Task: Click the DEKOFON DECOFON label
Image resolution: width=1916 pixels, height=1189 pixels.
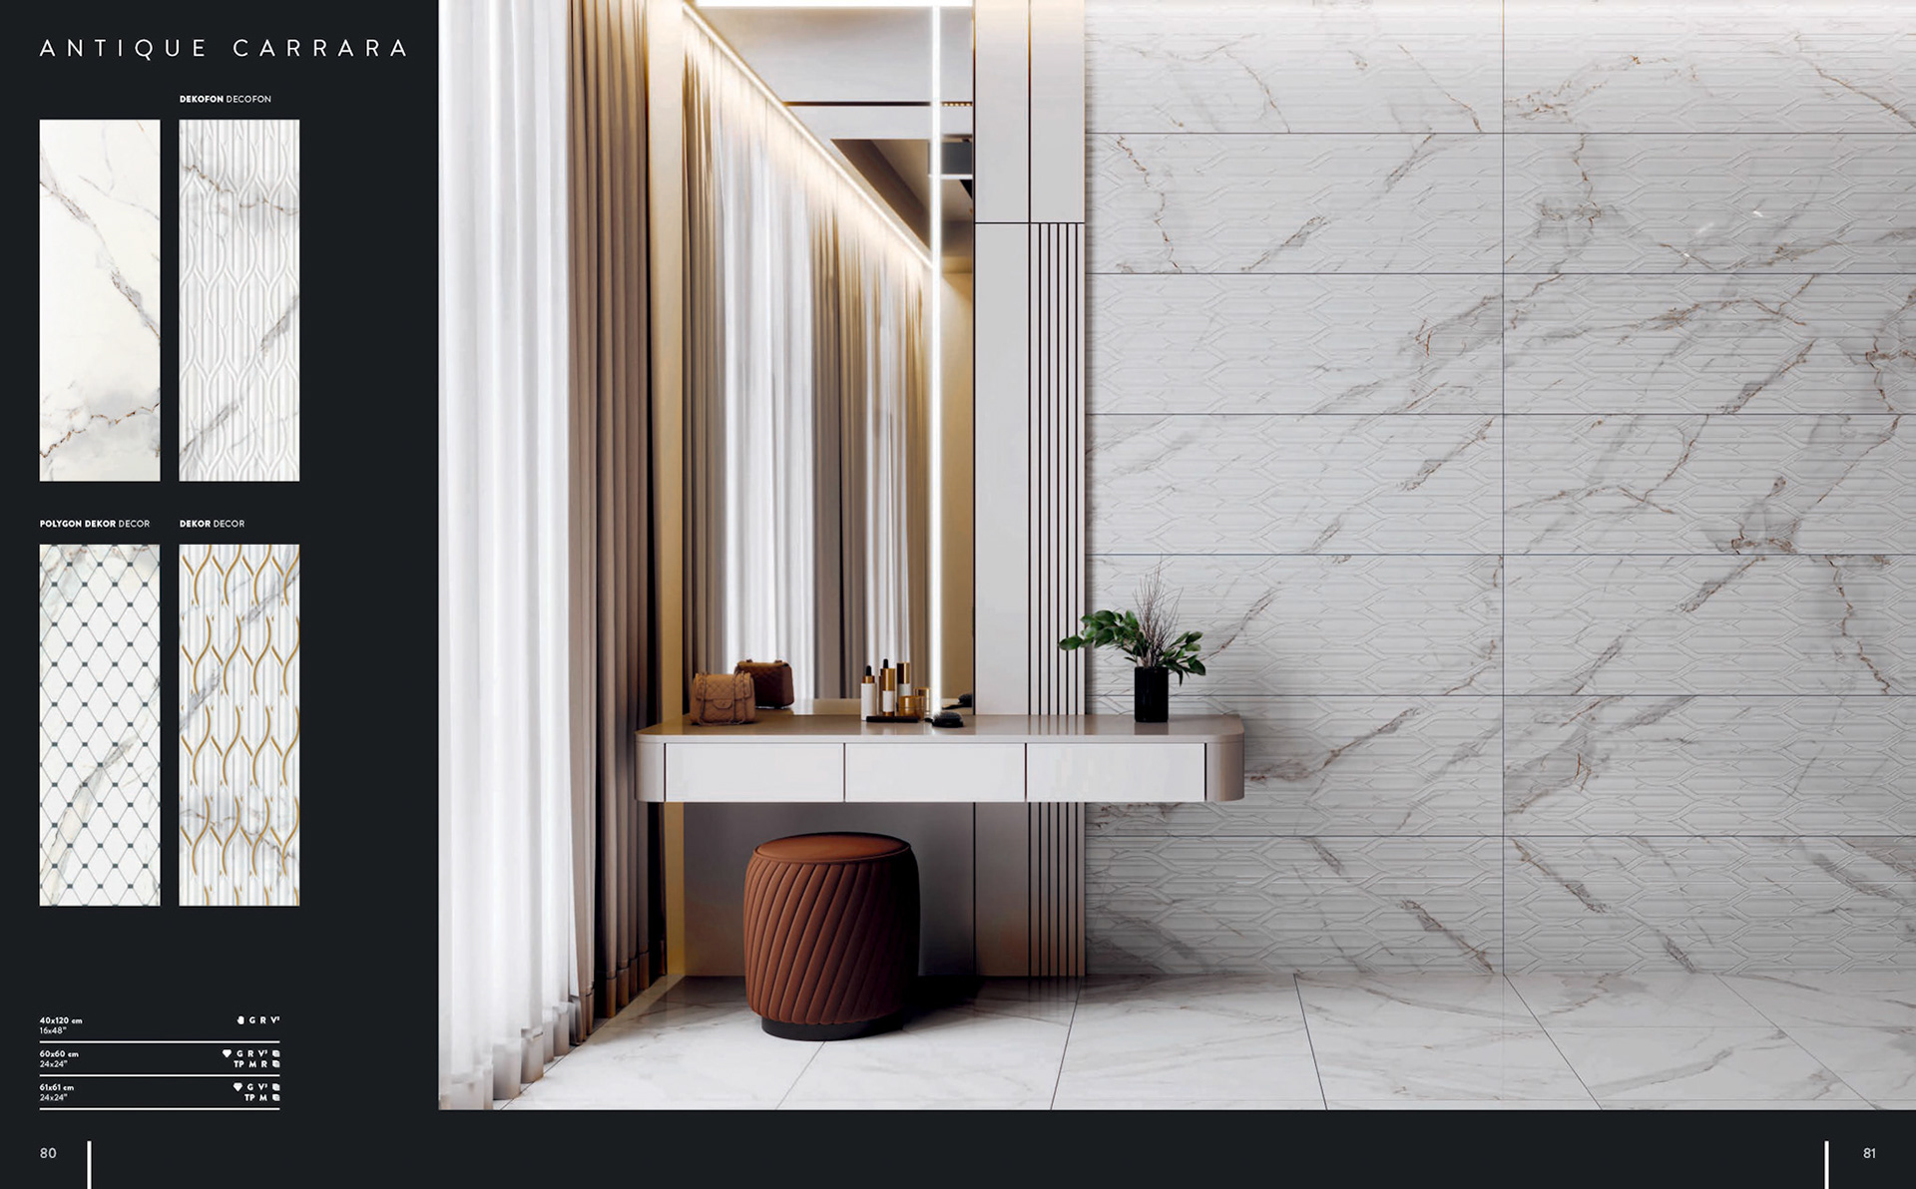Action: pos(225,100)
